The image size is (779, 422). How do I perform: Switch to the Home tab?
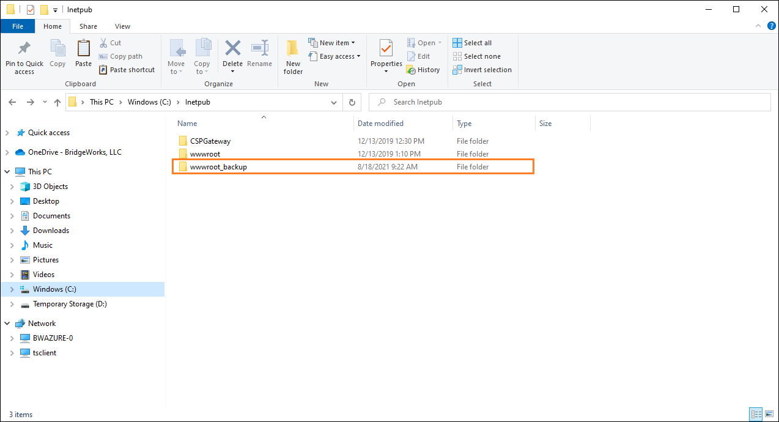pos(53,26)
